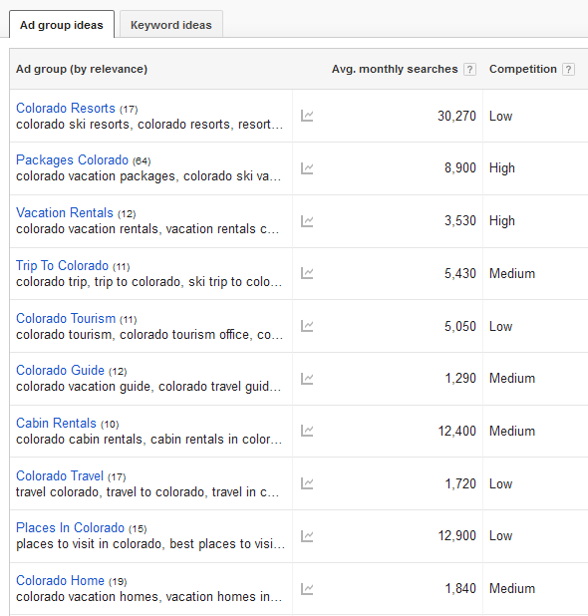Click Medium competition for Colorado Home
This screenshot has width=588, height=616.
coord(512,588)
